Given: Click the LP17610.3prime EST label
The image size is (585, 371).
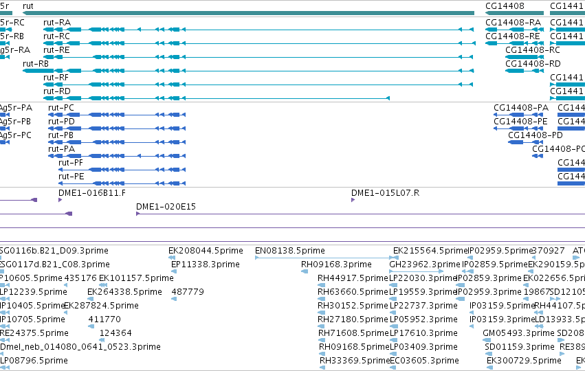Looking at the screenshot, I should pyautogui.click(x=424, y=333).
